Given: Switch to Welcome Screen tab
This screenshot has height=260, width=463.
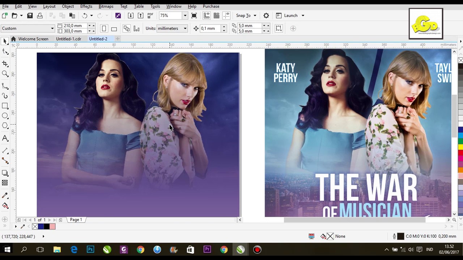Looking at the screenshot, I should 33,39.
